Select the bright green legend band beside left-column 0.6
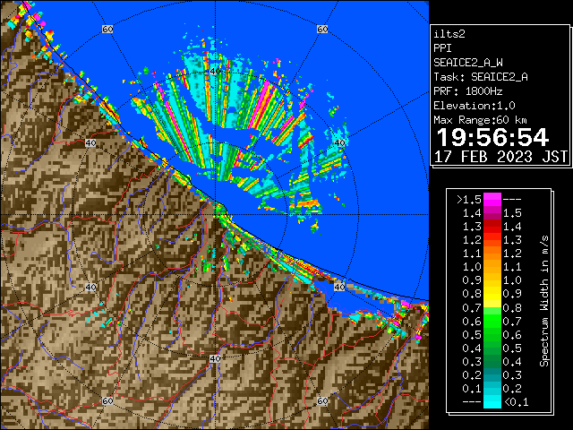Screen dimensions: 573x430 [x=492, y=321]
